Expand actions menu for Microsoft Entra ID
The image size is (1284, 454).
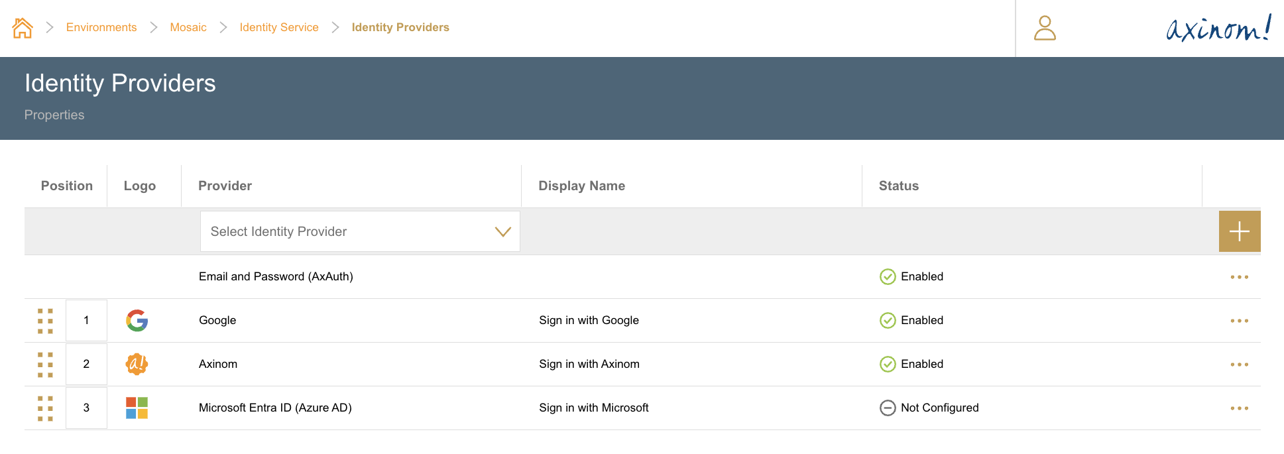click(1239, 408)
